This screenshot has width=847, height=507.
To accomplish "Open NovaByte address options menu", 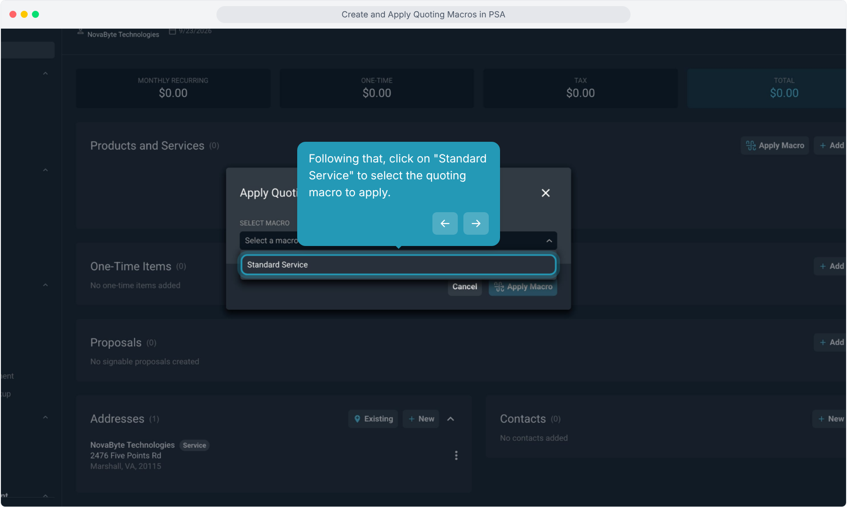I will (x=456, y=455).
